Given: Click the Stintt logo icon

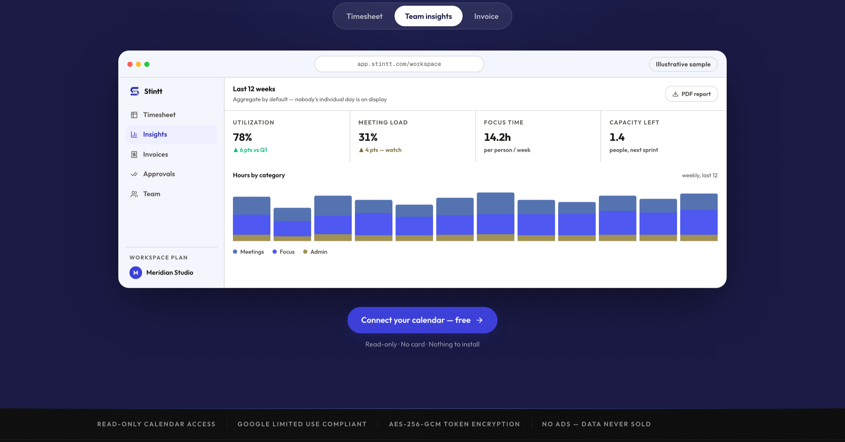Looking at the screenshot, I should click(134, 91).
